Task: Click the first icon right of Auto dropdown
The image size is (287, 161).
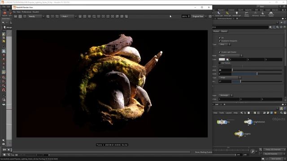Action: (80, 17)
